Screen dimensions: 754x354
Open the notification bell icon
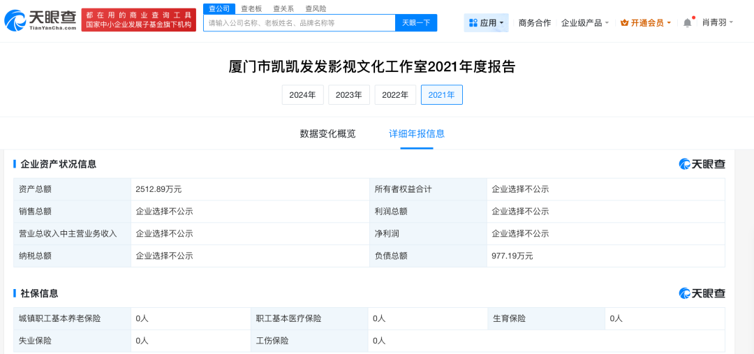click(688, 22)
